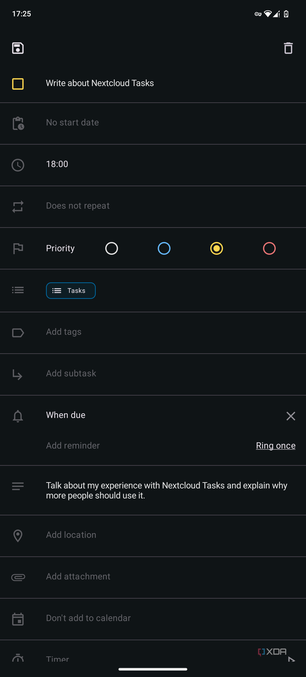The height and width of the screenshot is (677, 306).
Task: Select the blue low priority radio
Action: (164, 248)
